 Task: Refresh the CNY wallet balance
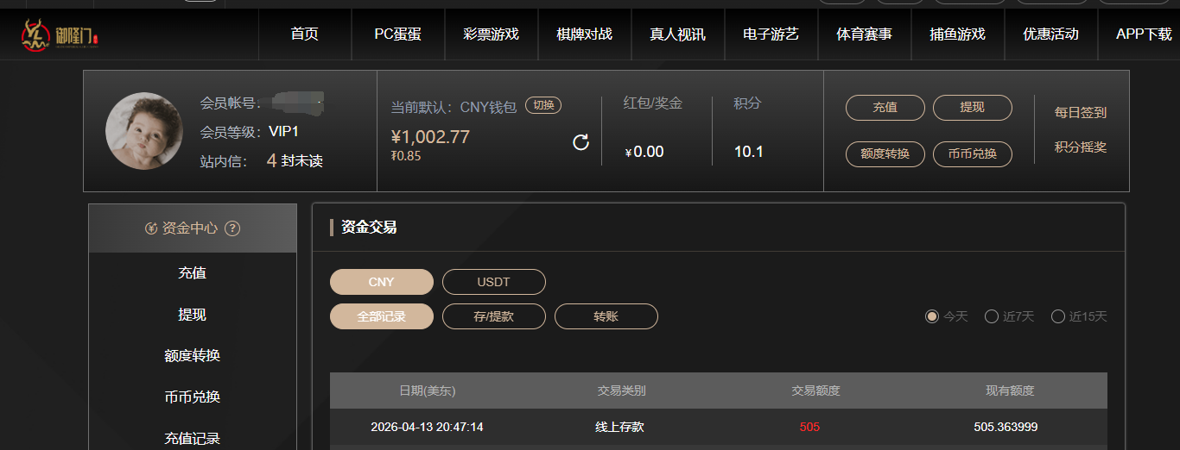(581, 142)
